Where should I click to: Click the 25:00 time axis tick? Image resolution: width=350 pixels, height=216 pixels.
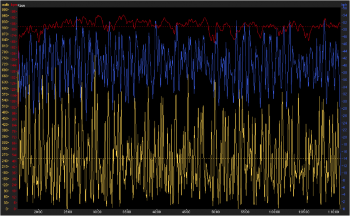pos(68,211)
